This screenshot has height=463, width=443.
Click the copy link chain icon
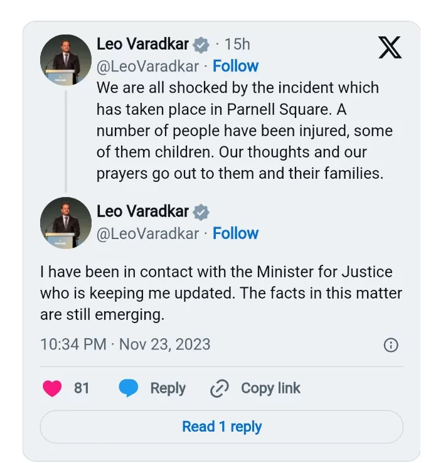click(219, 389)
